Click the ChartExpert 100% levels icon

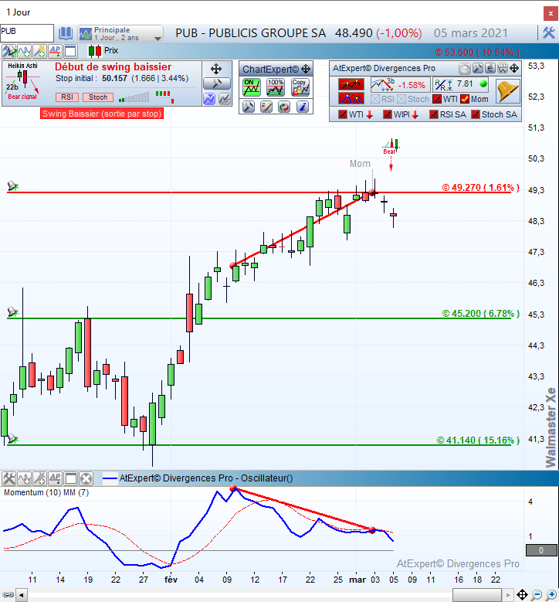pyautogui.click(x=276, y=87)
